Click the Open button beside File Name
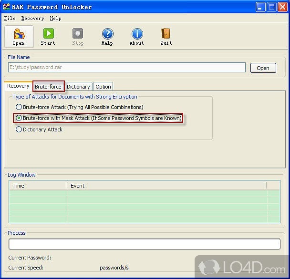Image resolution: width=290 pixels, height=279 pixels. (263, 68)
